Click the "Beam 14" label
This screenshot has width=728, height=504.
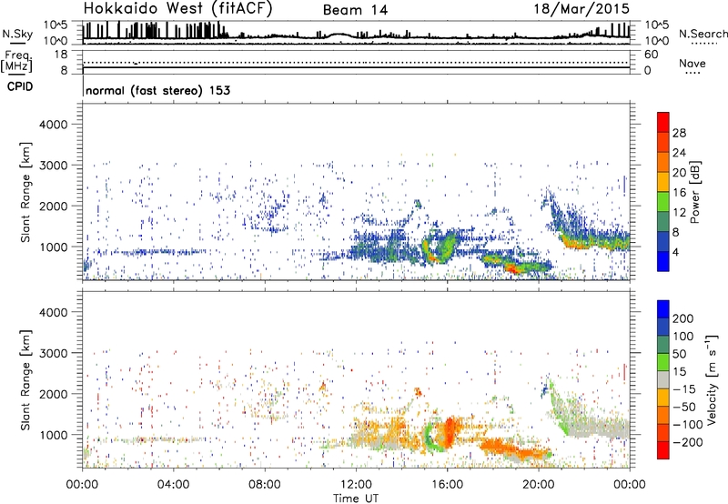tap(355, 10)
